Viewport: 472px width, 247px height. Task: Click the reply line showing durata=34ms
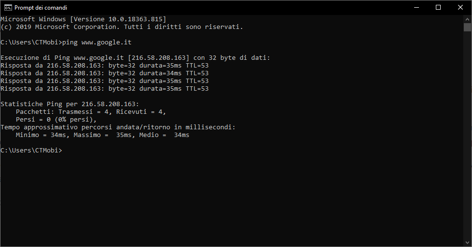tap(104, 73)
